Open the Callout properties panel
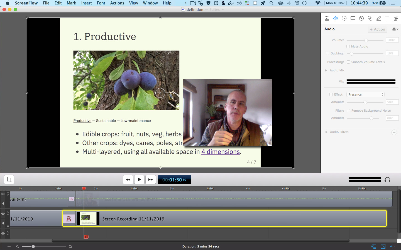Viewport: 401px width, 250px height. pyautogui.click(x=361, y=18)
